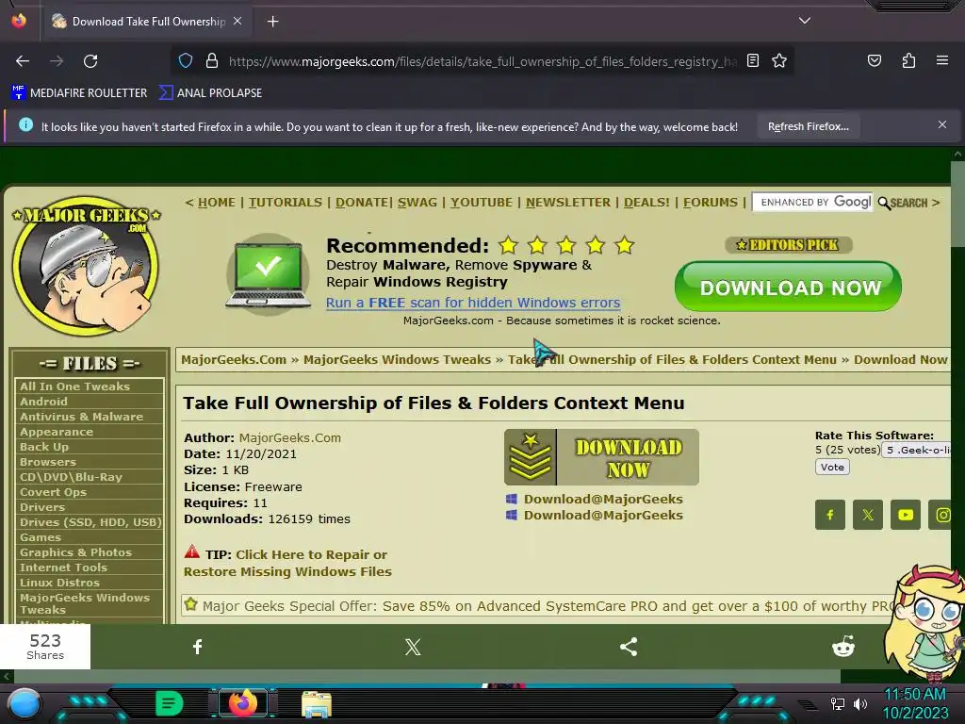The height and width of the screenshot is (724, 965).
Task: Click the Major Geeks logo
Action: coord(86,265)
